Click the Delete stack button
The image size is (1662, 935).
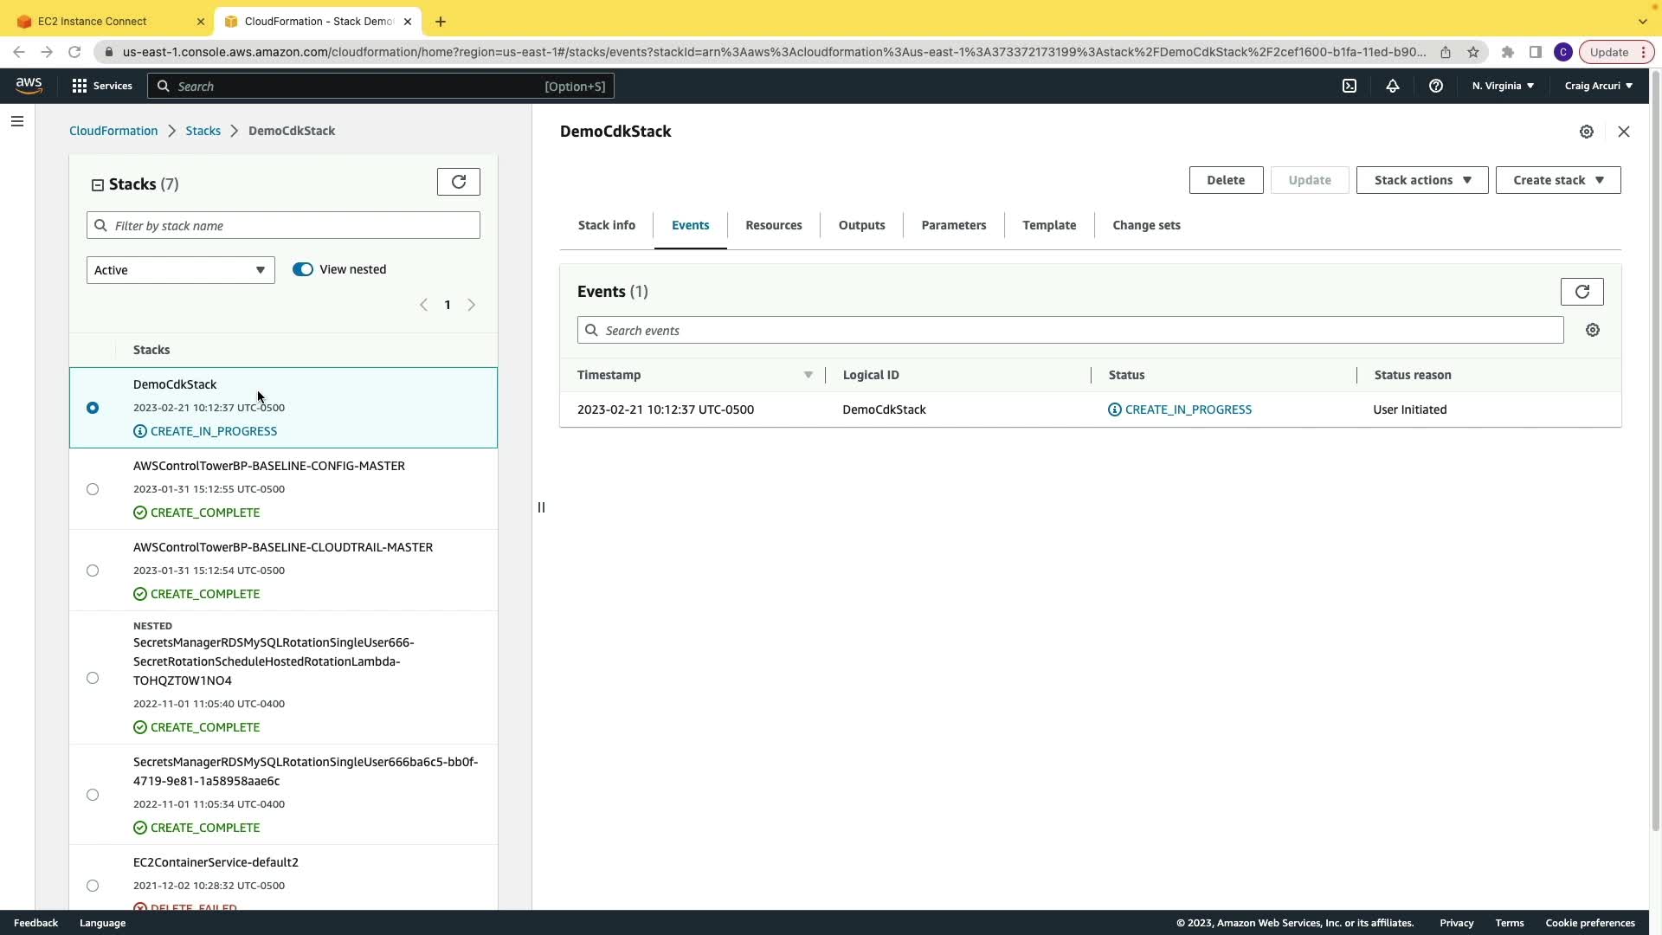1225,180
